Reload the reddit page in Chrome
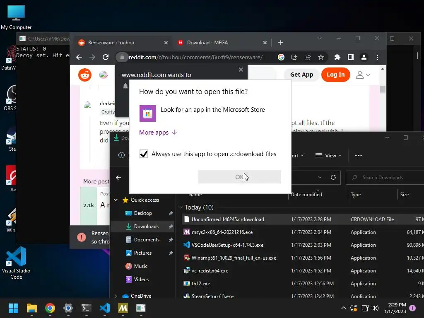 pos(106,57)
